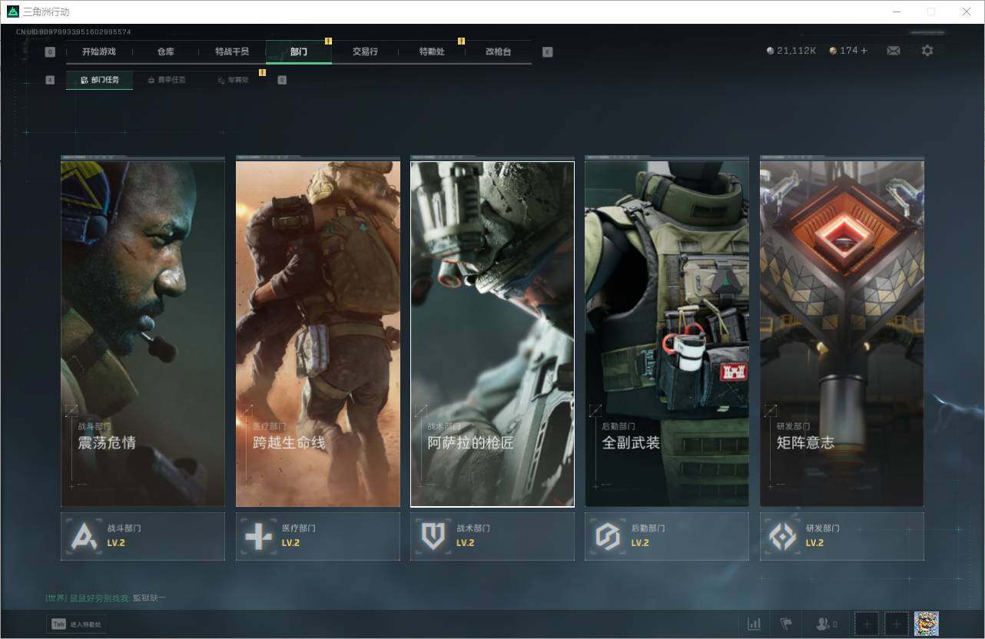Open settings via the gear icon

click(x=927, y=51)
